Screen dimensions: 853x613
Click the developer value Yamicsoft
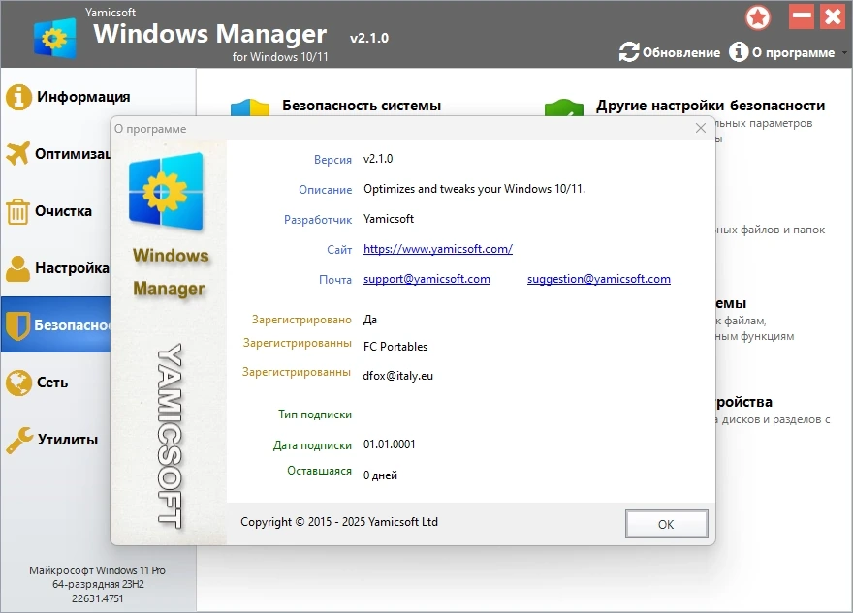pos(389,219)
